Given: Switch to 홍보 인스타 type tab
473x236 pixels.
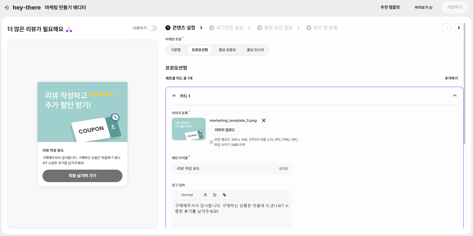Looking at the screenshot, I should click(255, 50).
